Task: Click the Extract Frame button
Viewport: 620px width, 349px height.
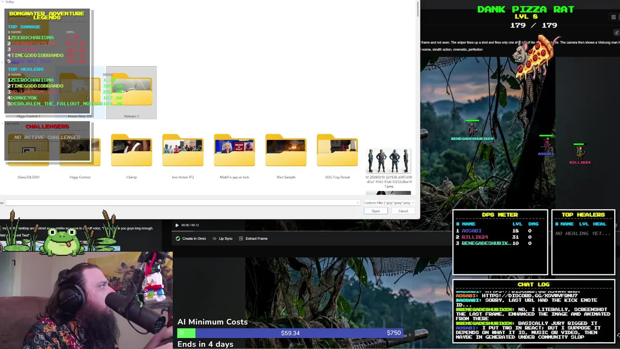Action: [253, 238]
